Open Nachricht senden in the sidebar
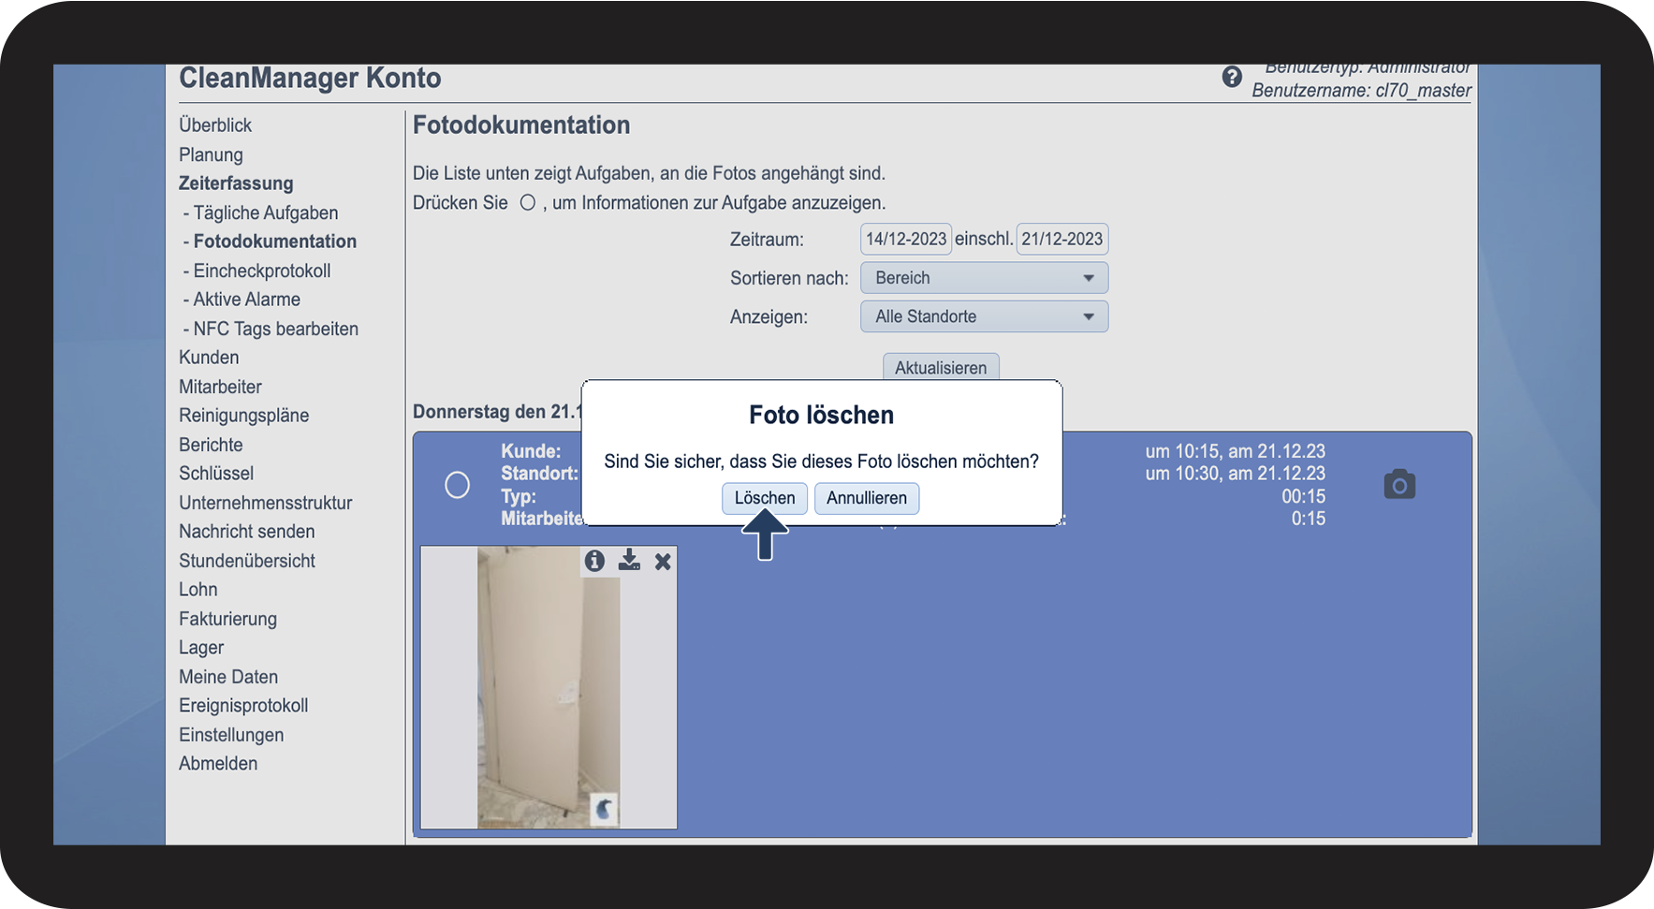 tap(247, 532)
